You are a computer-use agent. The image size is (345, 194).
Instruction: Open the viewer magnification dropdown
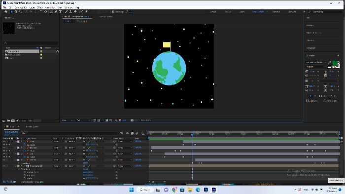68,120
